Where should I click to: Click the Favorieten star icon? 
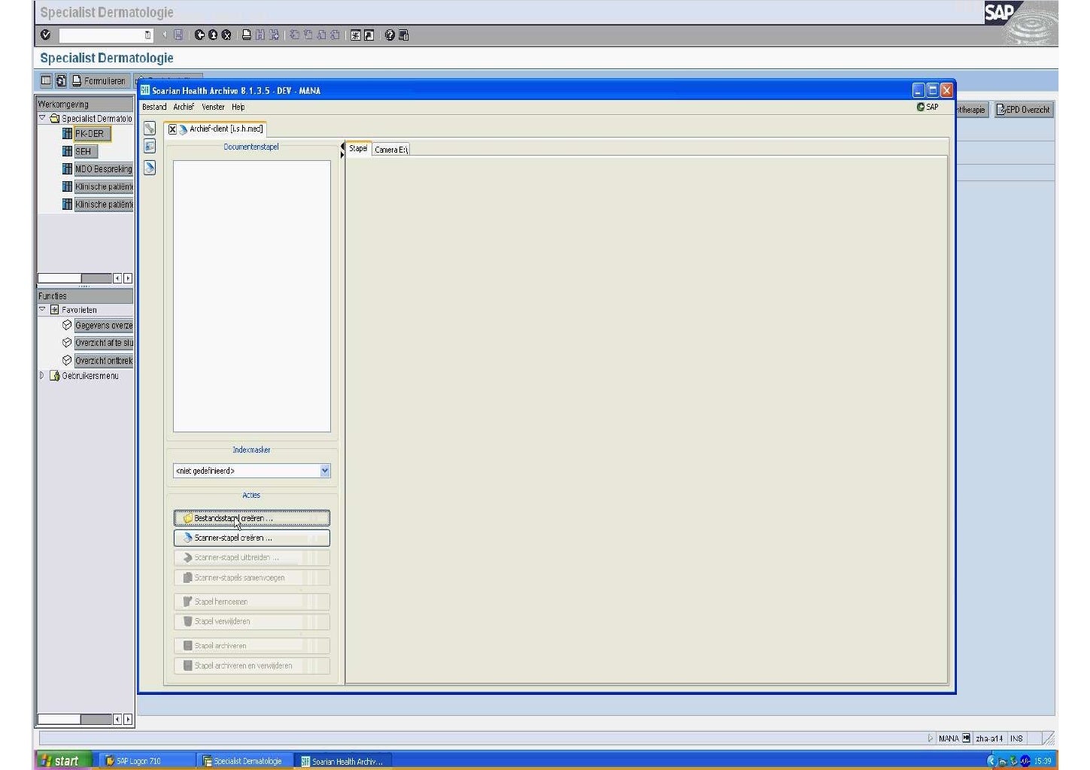click(x=54, y=310)
